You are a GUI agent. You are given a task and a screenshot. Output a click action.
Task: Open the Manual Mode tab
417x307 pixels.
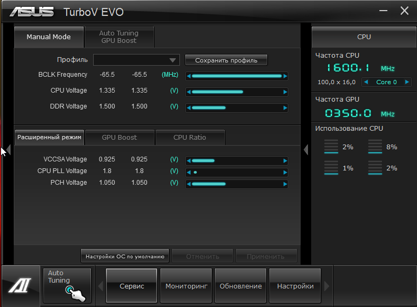(x=49, y=37)
